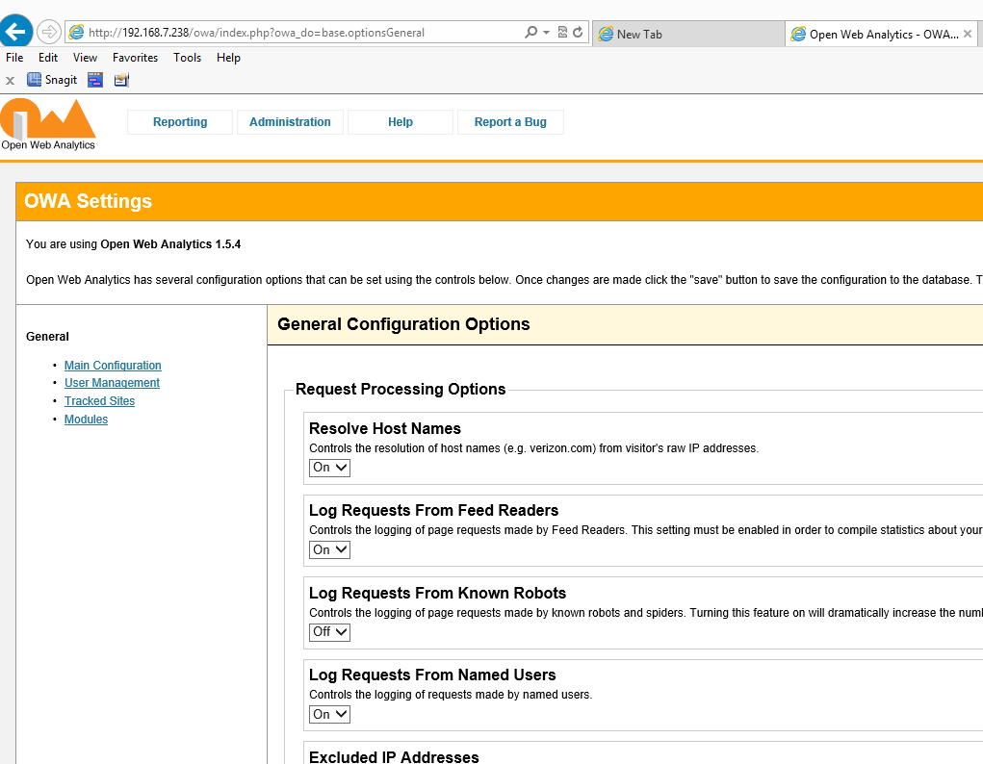Expand the Log Requests From Feed Readers dropdown
The height and width of the screenshot is (764, 983).
click(x=329, y=549)
